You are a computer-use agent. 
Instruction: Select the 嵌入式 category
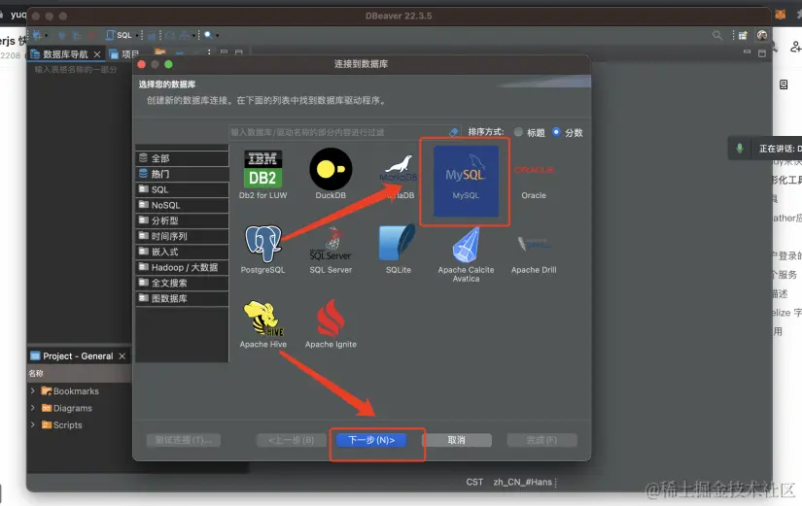click(x=182, y=252)
